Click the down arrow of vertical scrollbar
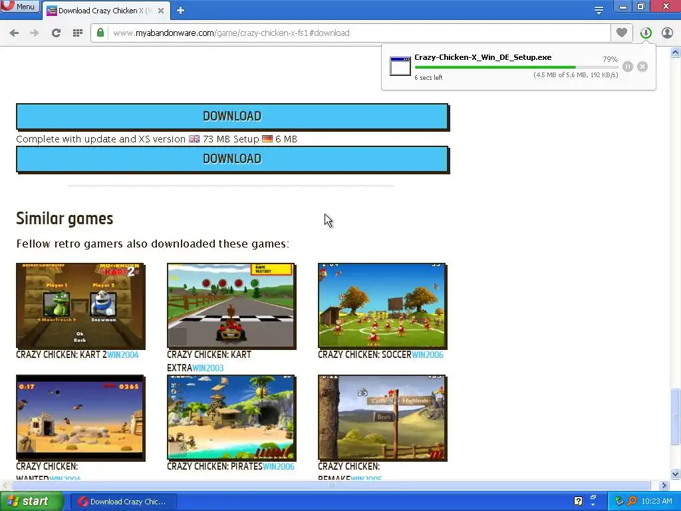681x511 pixels. tap(676, 474)
